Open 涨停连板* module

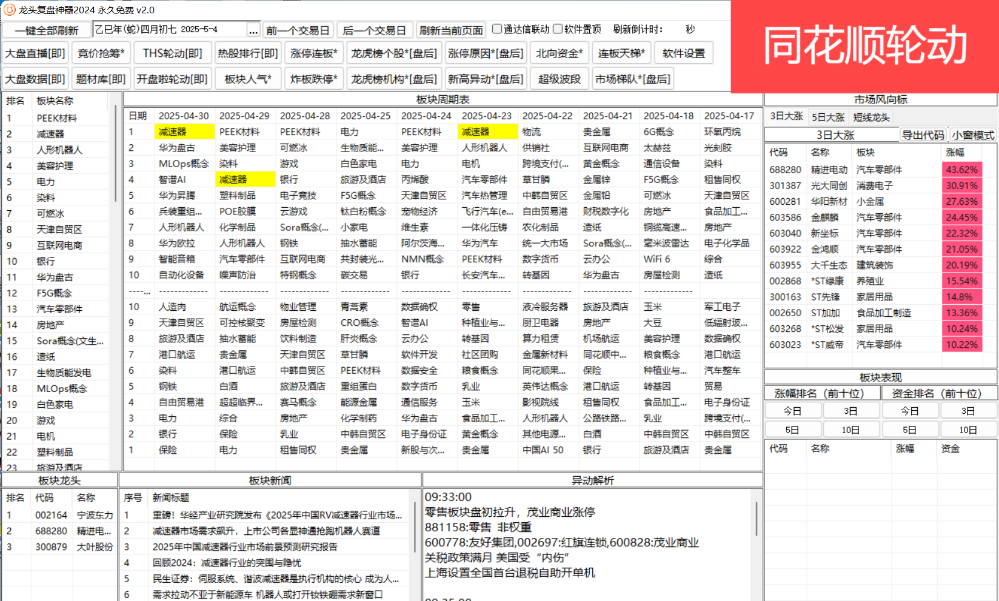pos(314,53)
